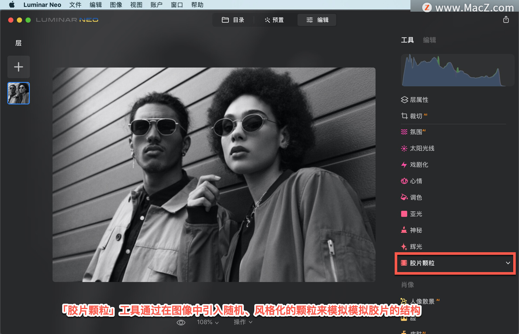Open the Portrait Bokeh (人像散景) icon

[x=404, y=301]
